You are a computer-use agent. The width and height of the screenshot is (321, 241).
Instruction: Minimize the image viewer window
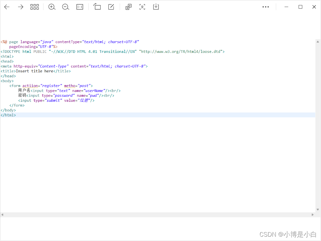pos(287,7)
